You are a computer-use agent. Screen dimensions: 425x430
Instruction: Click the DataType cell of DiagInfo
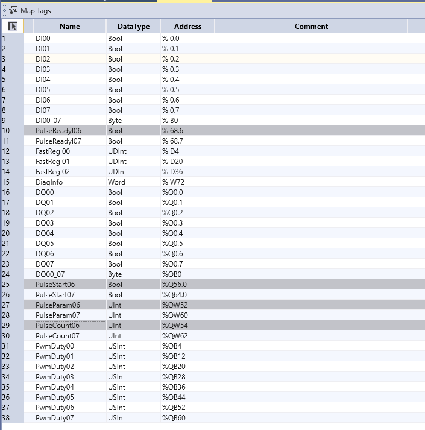tap(133, 182)
